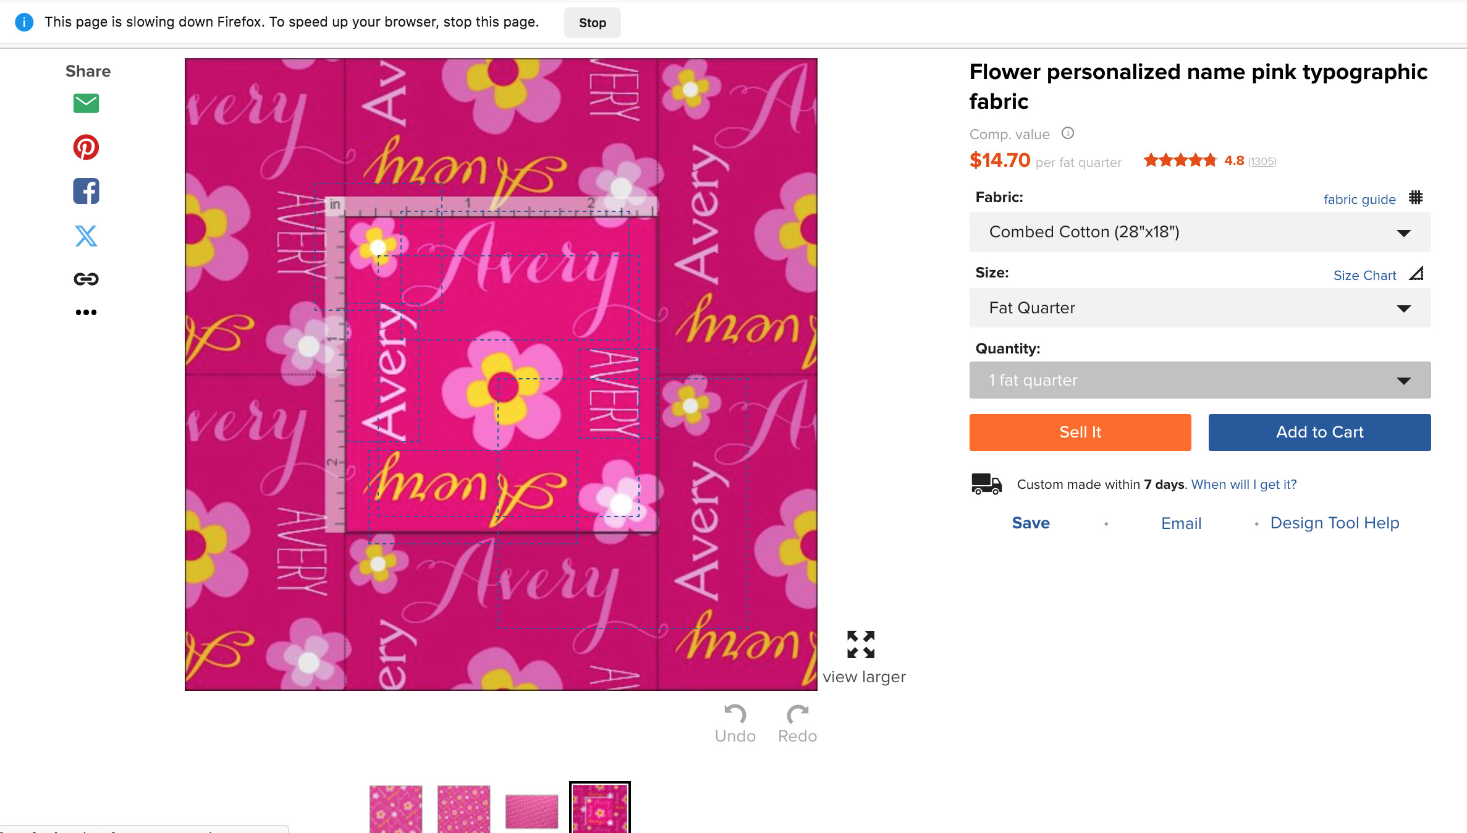Open the fabric guide link
The image size is (1467, 833).
[x=1359, y=199]
